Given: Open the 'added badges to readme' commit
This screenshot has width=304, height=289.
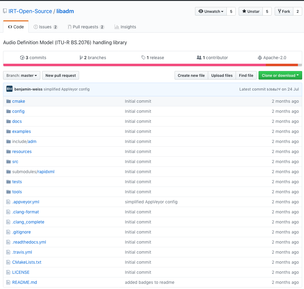Looking at the screenshot, I should [150, 282].
